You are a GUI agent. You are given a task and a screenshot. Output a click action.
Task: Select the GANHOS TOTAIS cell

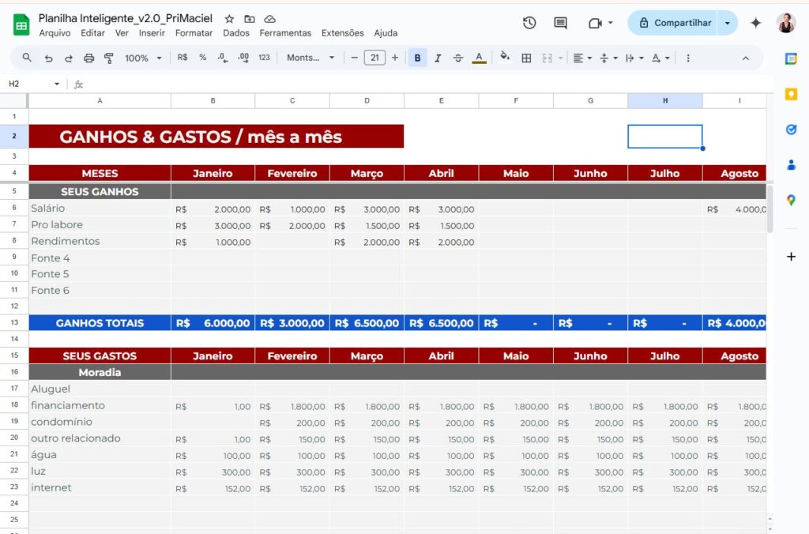coord(100,323)
